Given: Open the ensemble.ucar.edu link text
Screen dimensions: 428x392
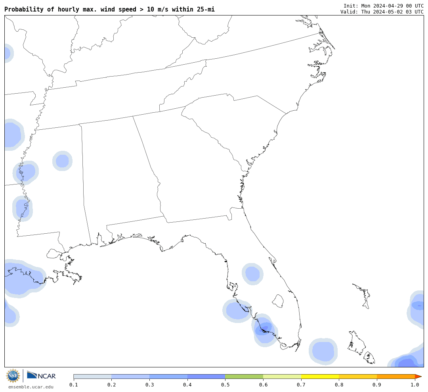Looking at the screenshot, I should [31, 387].
